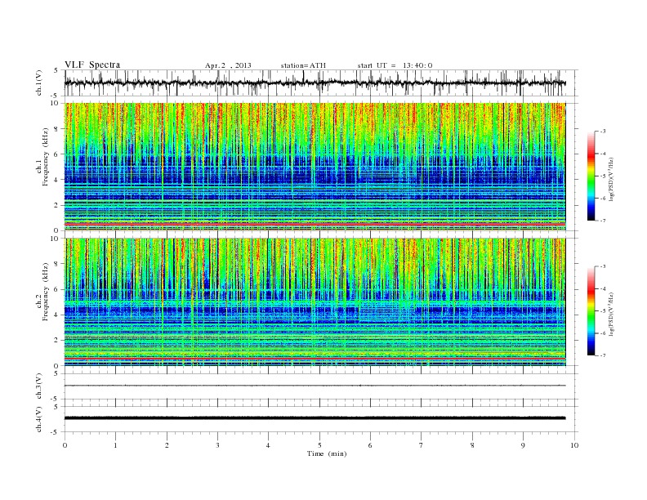Click the ch.1 spectrogram color scale bar
This screenshot has width=647, height=500.
[x=591, y=176]
